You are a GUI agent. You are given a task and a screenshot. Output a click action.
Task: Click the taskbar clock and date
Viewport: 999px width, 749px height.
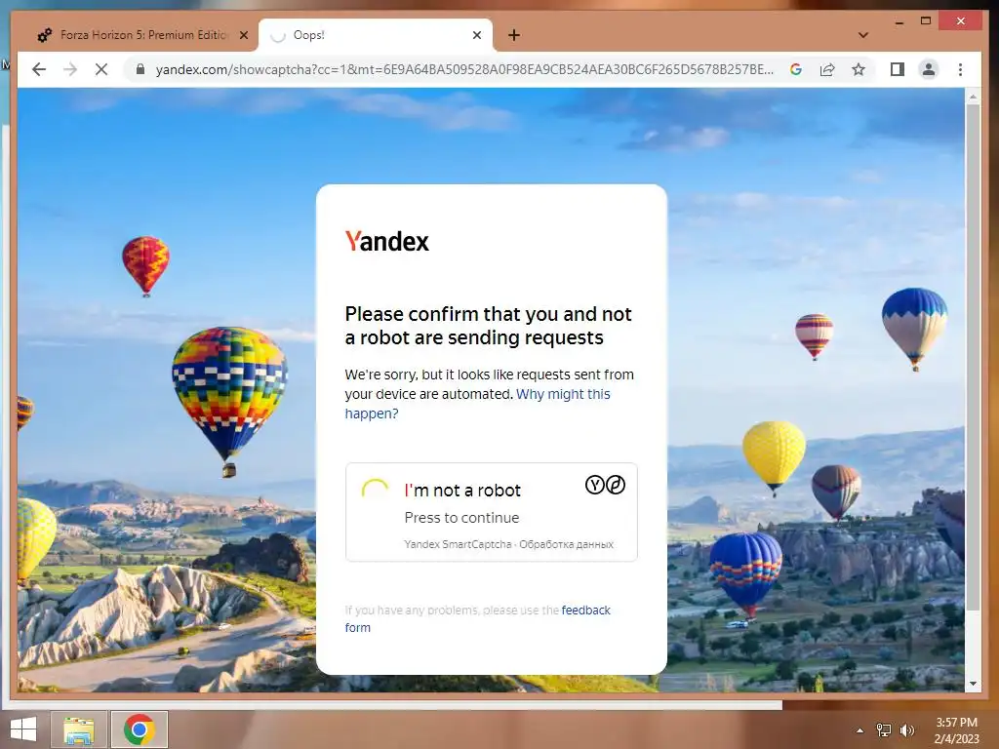pos(956,730)
